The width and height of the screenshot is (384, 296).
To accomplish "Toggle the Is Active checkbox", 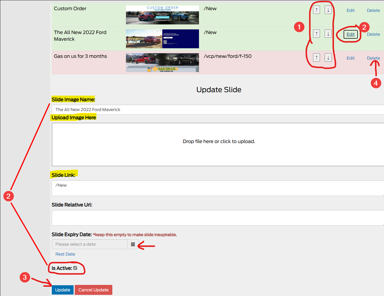I will pos(75,268).
